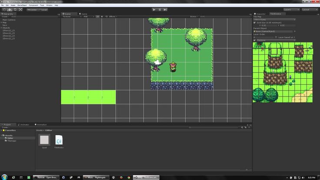Select the Quad asset thumbnail
Screen dimensions: 320x180
coord(44,141)
